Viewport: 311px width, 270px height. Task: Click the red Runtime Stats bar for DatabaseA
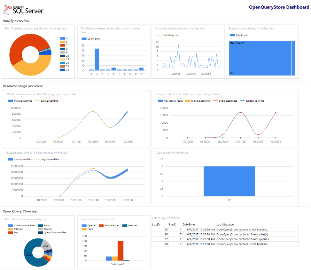pos(121,251)
